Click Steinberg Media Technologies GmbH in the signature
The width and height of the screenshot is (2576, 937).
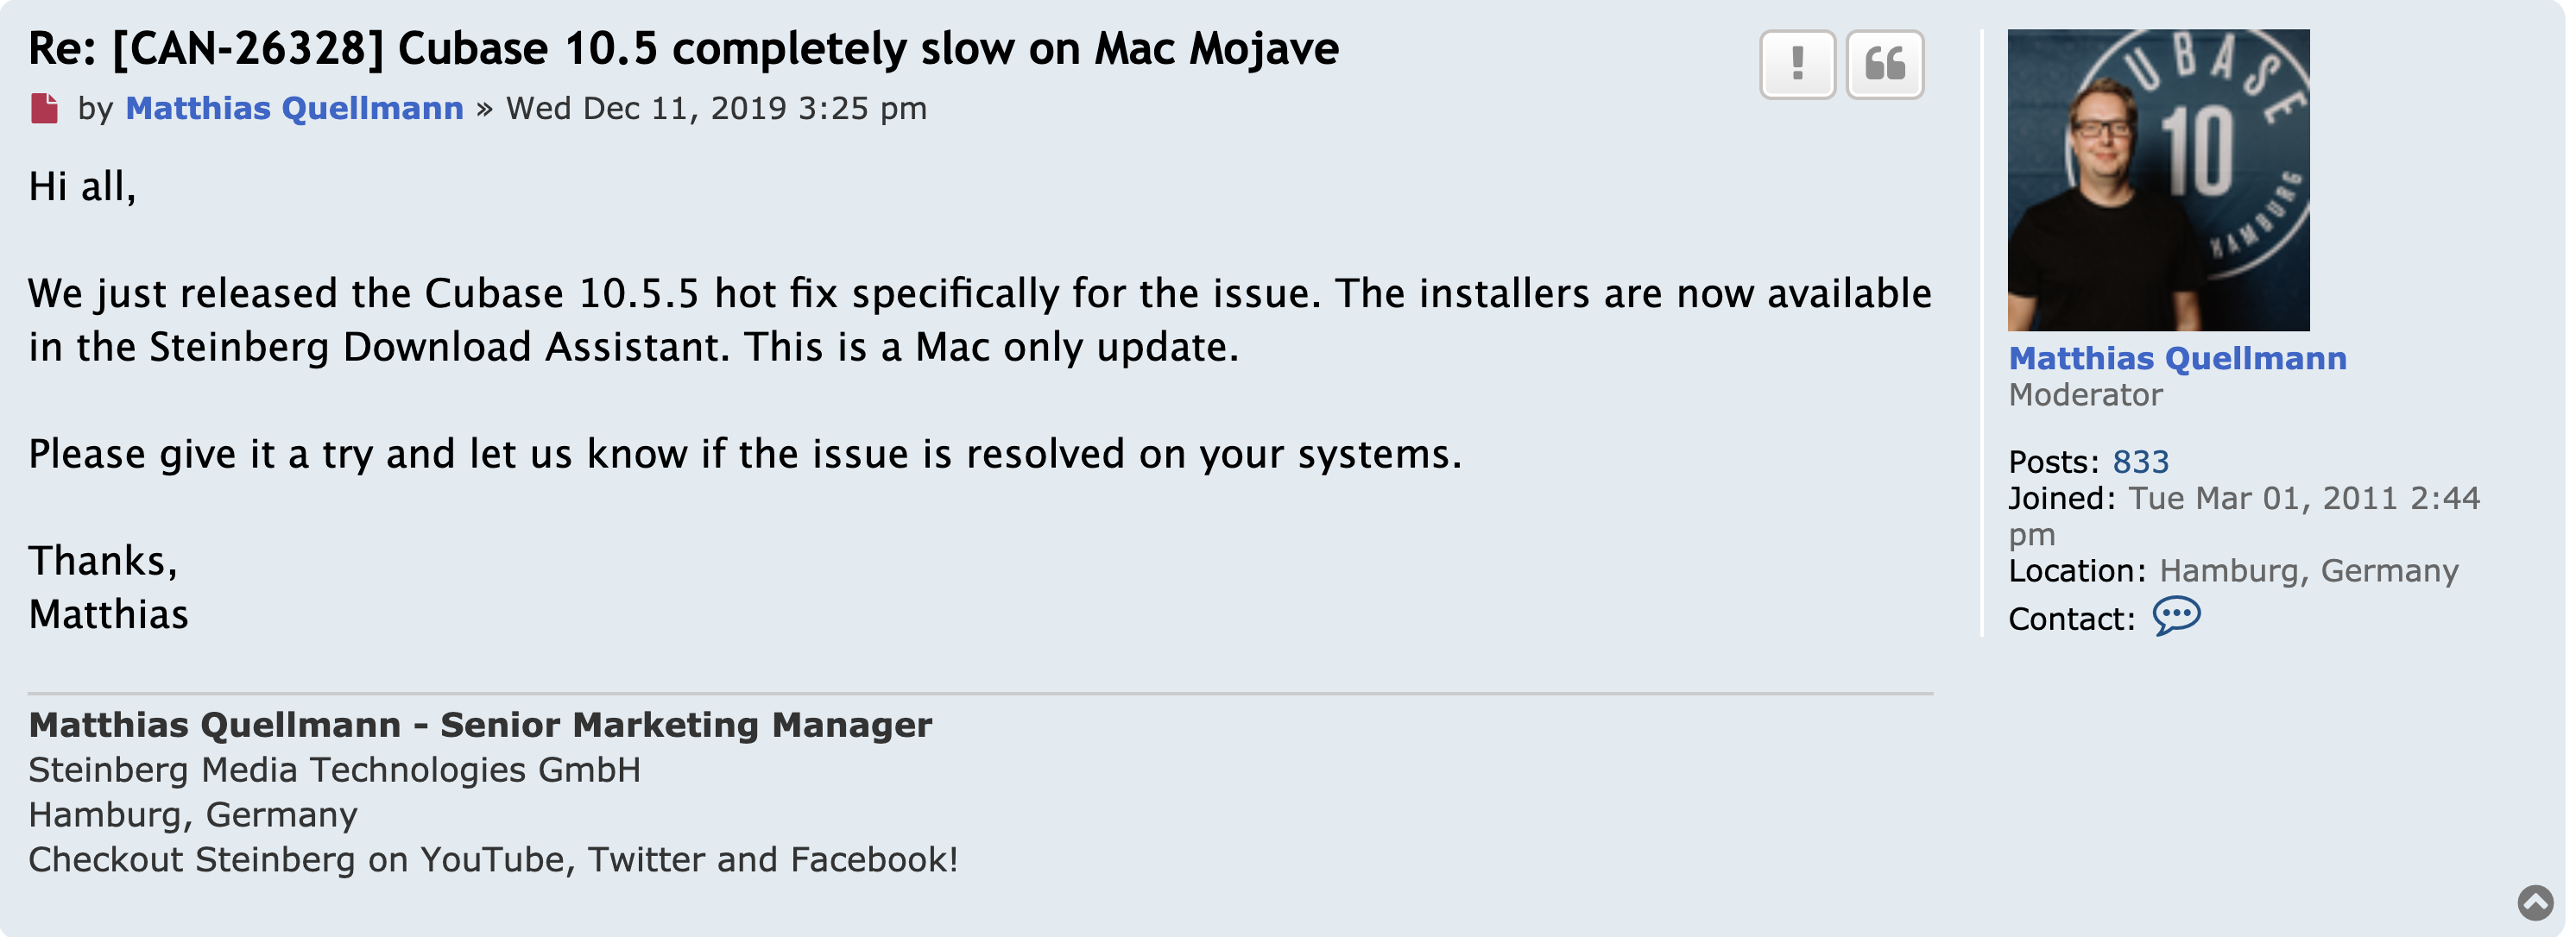(x=334, y=769)
